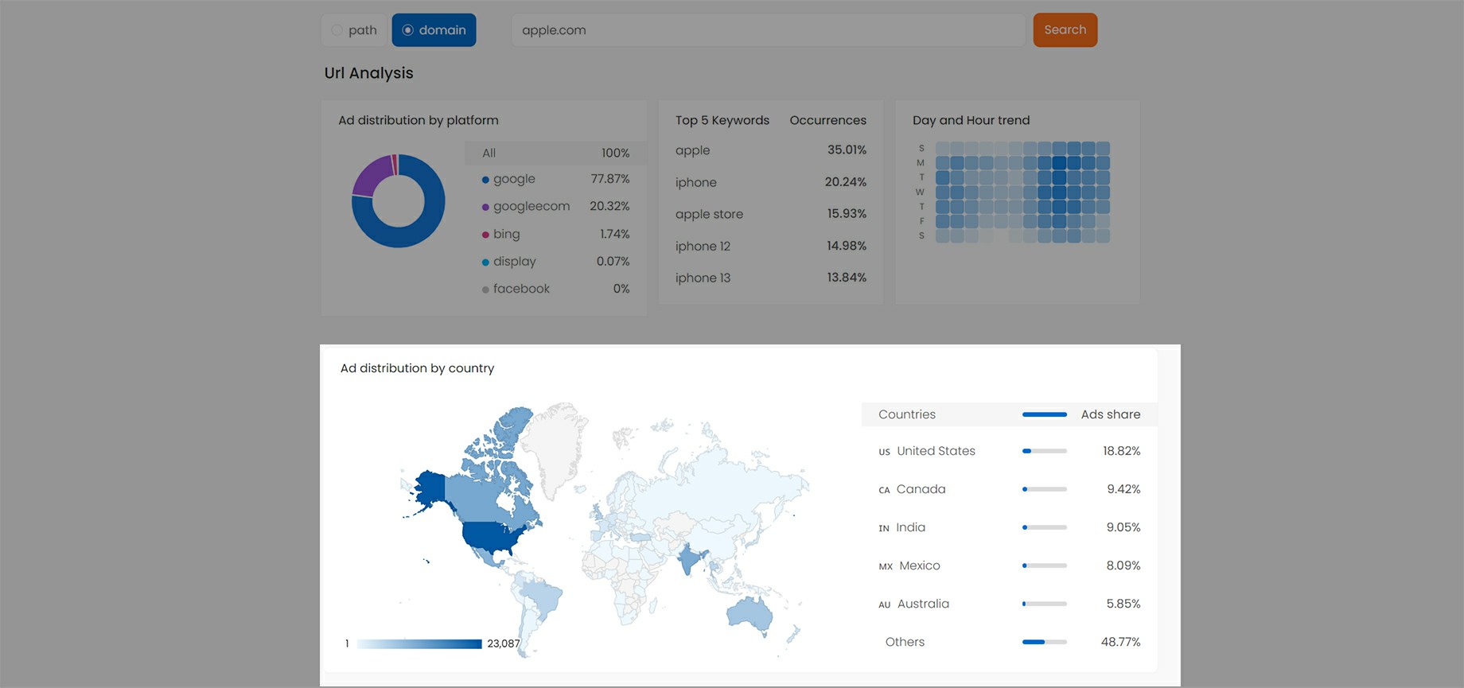
Task: Click the Occurrences column header
Action: tap(827, 120)
